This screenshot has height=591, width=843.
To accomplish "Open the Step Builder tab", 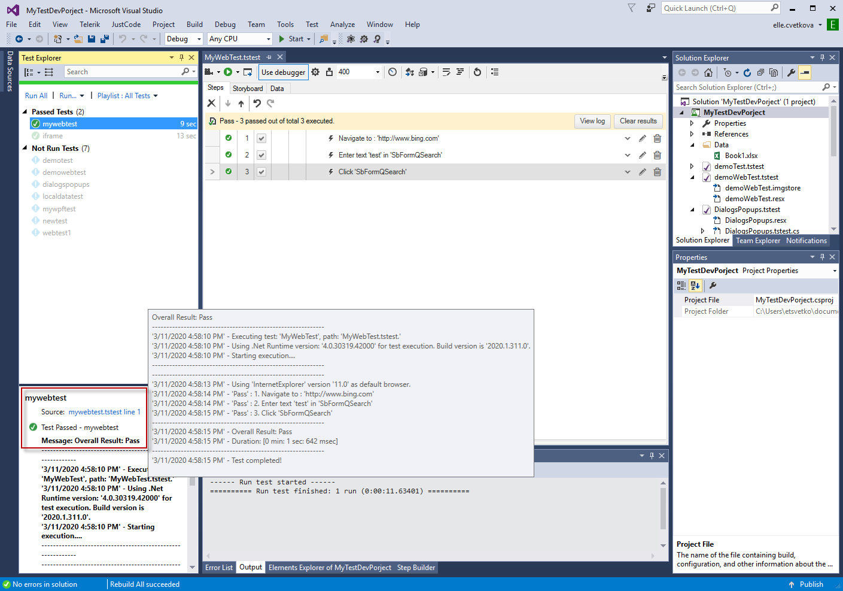I will click(x=416, y=568).
